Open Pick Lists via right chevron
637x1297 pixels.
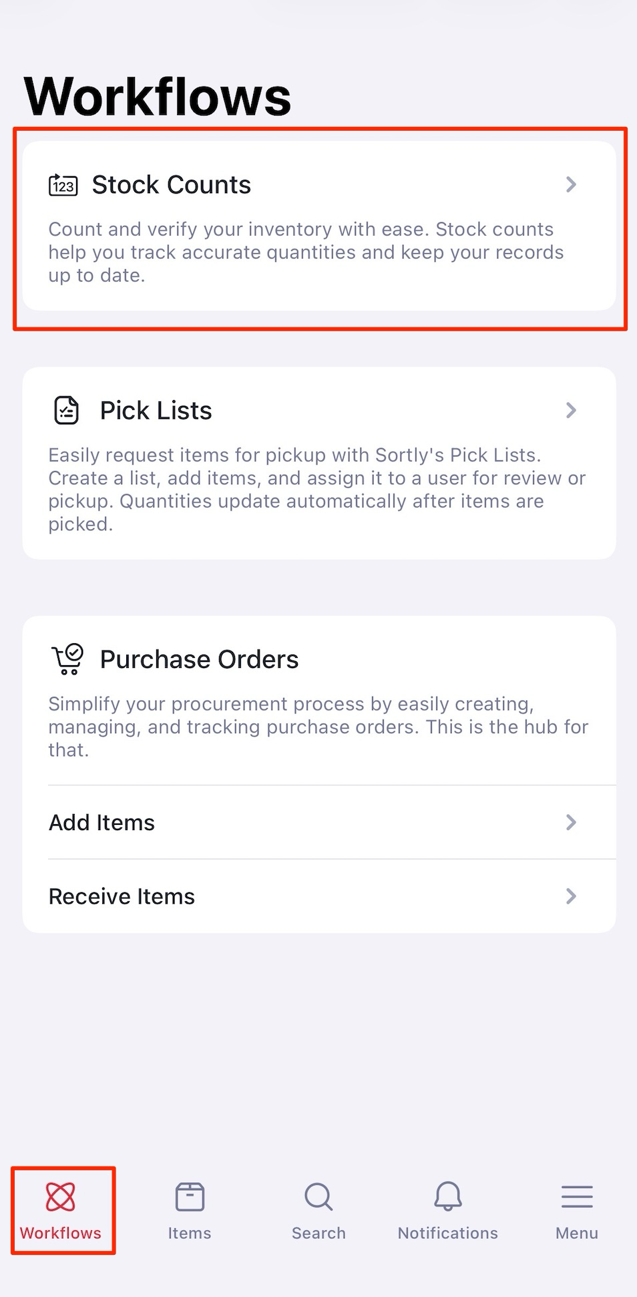pyautogui.click(x=571, y=410)
